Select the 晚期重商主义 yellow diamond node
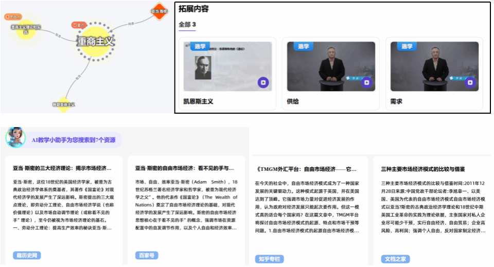494x267 pixels. (64, 104)
